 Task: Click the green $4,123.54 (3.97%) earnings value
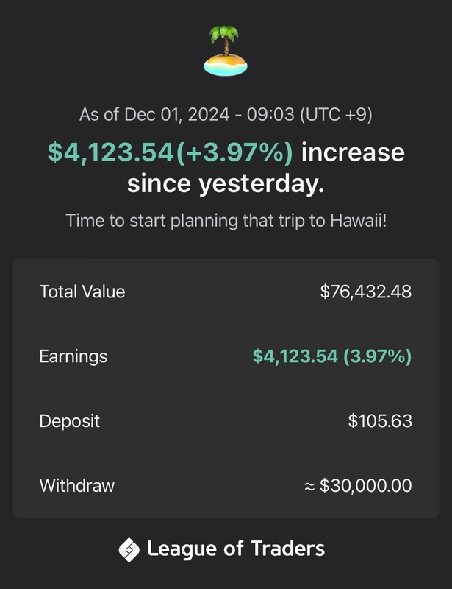(332, 356)
